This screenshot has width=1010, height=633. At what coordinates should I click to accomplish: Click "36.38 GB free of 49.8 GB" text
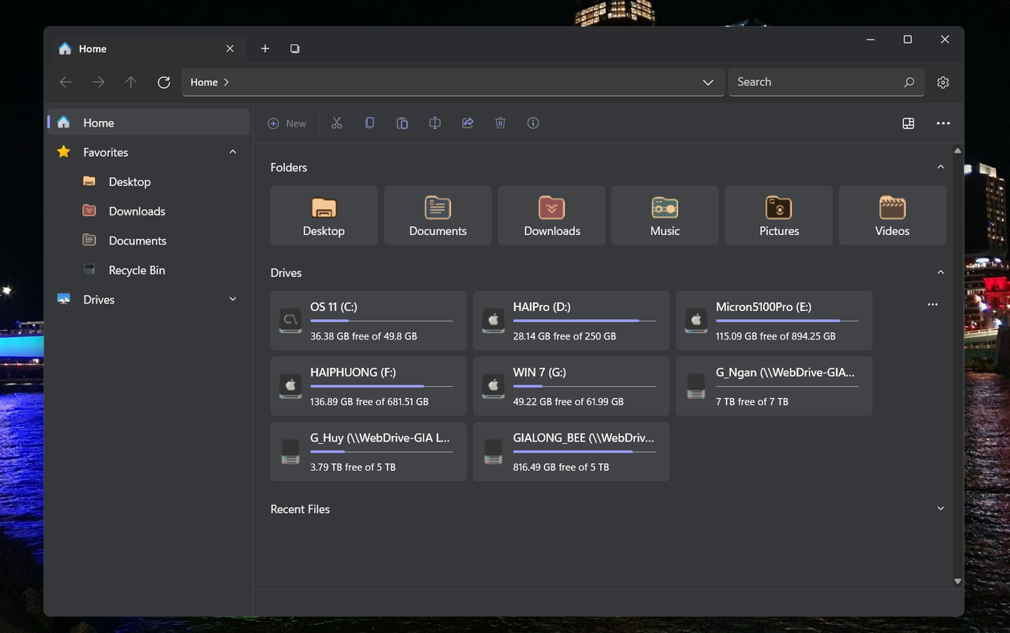click(x=364, y=336)
